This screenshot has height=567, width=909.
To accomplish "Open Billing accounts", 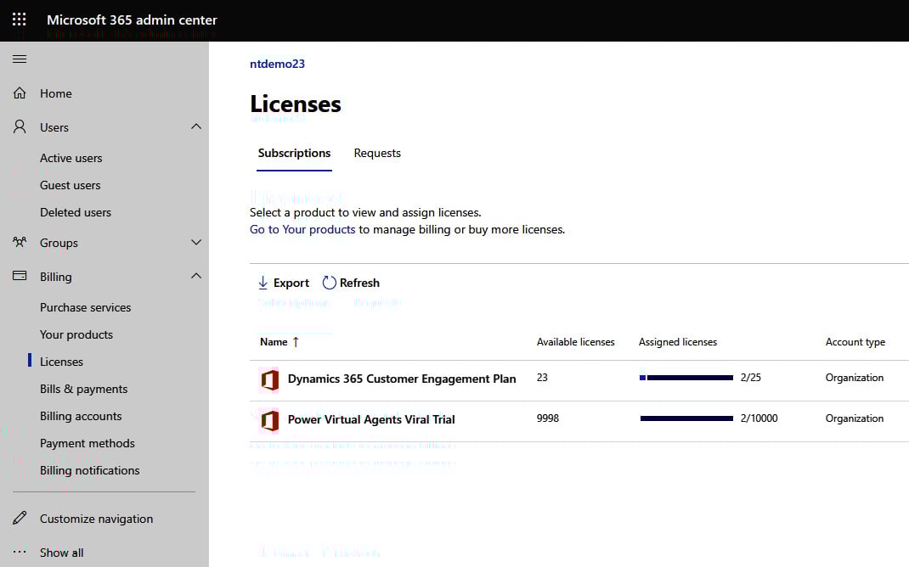I will coord(81,417).
